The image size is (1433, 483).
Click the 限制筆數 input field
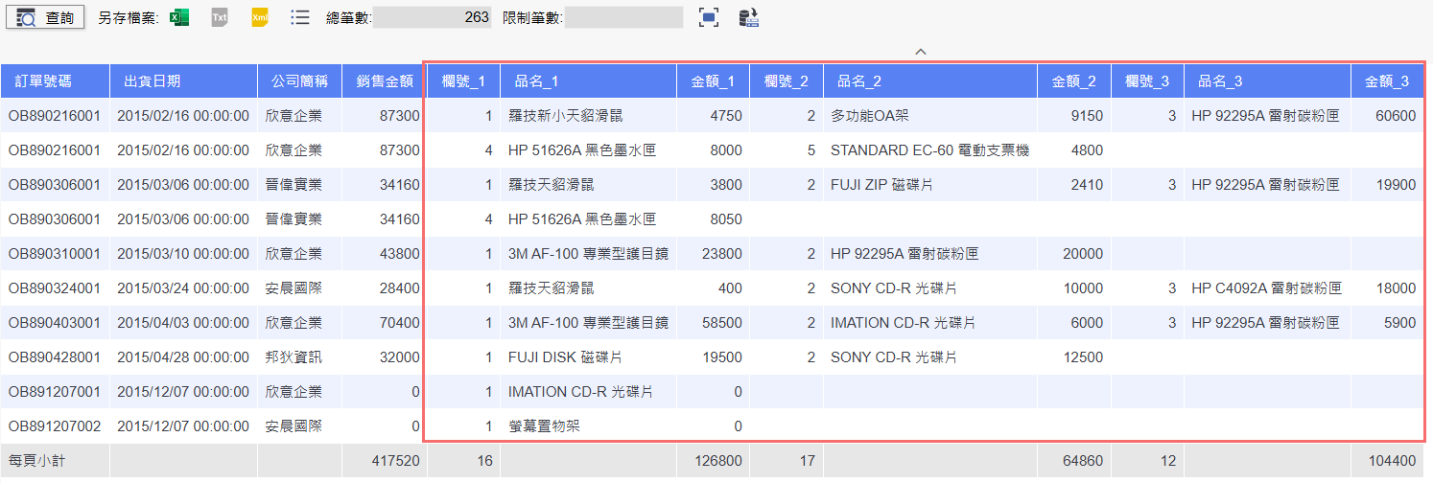pyautogui.click(x=623, y=17)
